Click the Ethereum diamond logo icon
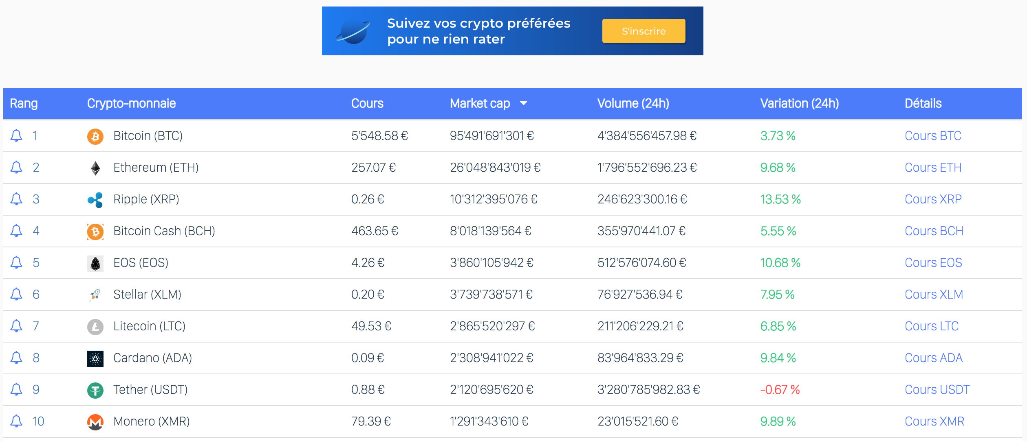 point(95,168)
